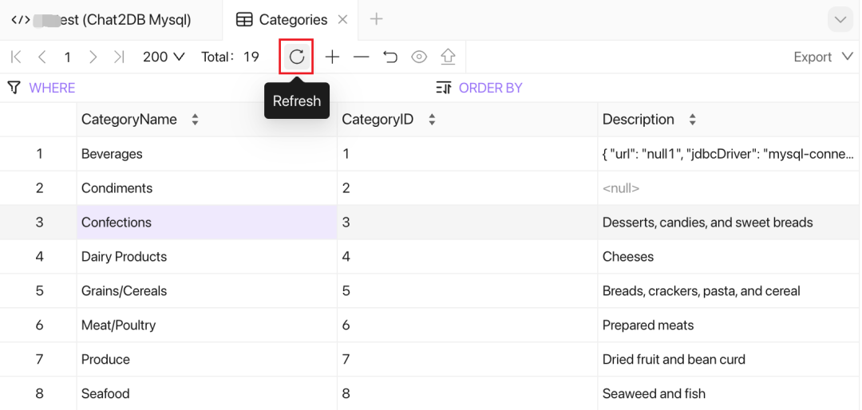Go to the previous page
Viewport: 862px width, 410px height.
coord(42,57)
